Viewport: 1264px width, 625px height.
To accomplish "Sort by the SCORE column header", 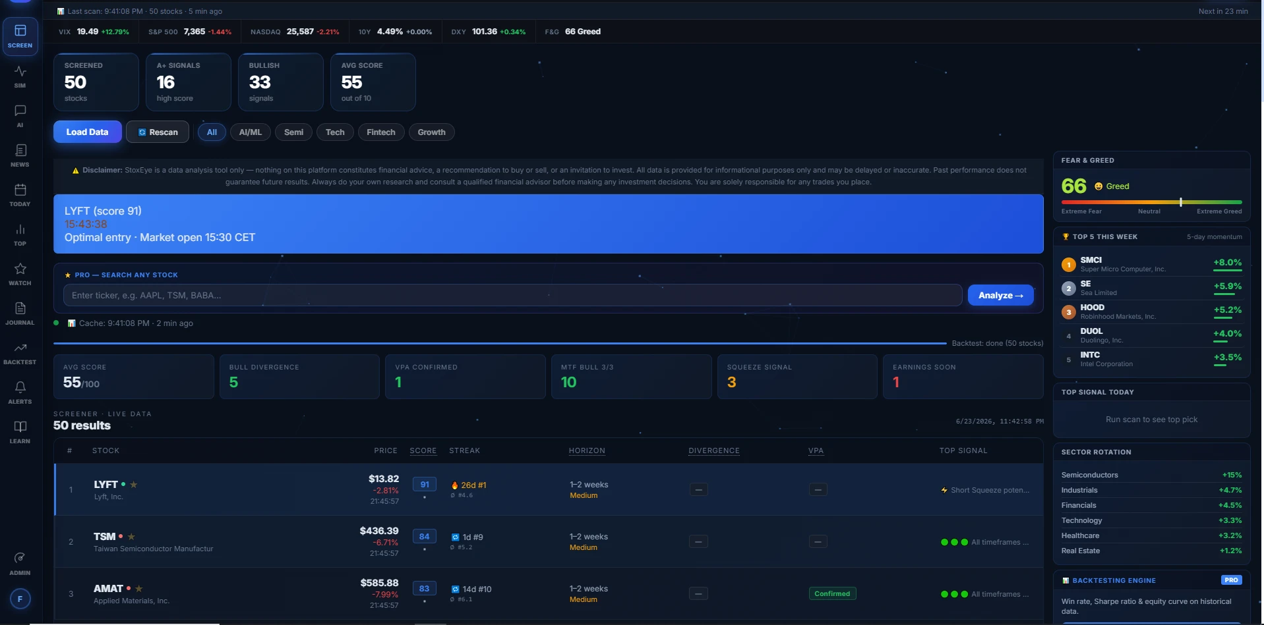I will (x=423, y=450).
